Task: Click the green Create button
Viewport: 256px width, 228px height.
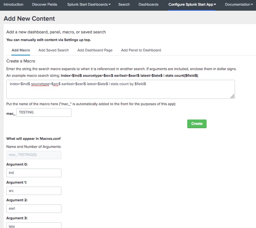Action: 197,124
